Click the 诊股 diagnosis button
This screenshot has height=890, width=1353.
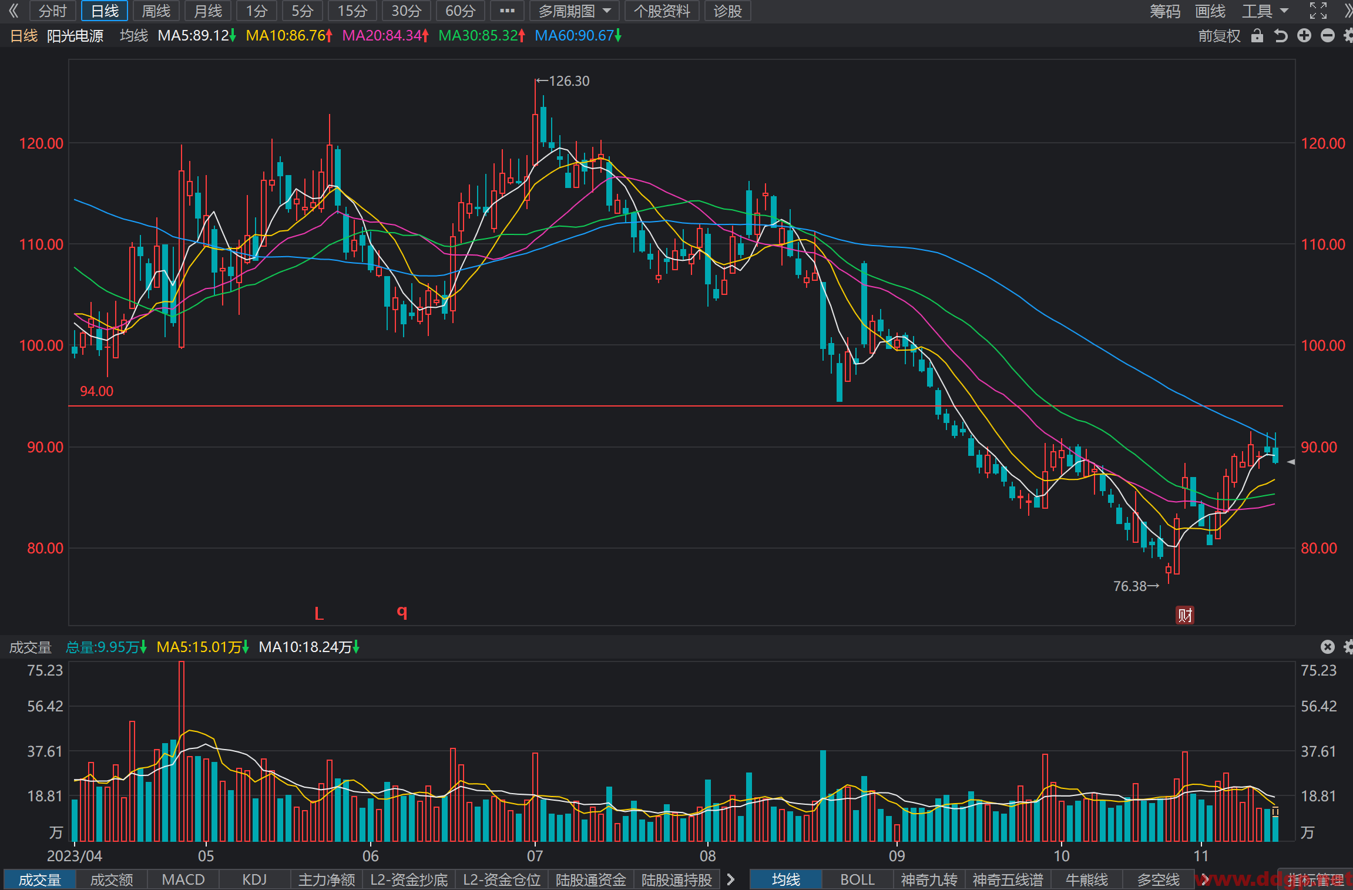(728, 11)
